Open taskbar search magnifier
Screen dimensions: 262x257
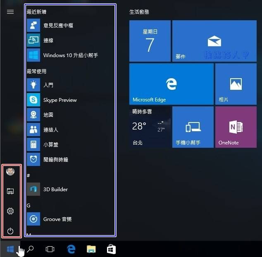tap(30, 249)
